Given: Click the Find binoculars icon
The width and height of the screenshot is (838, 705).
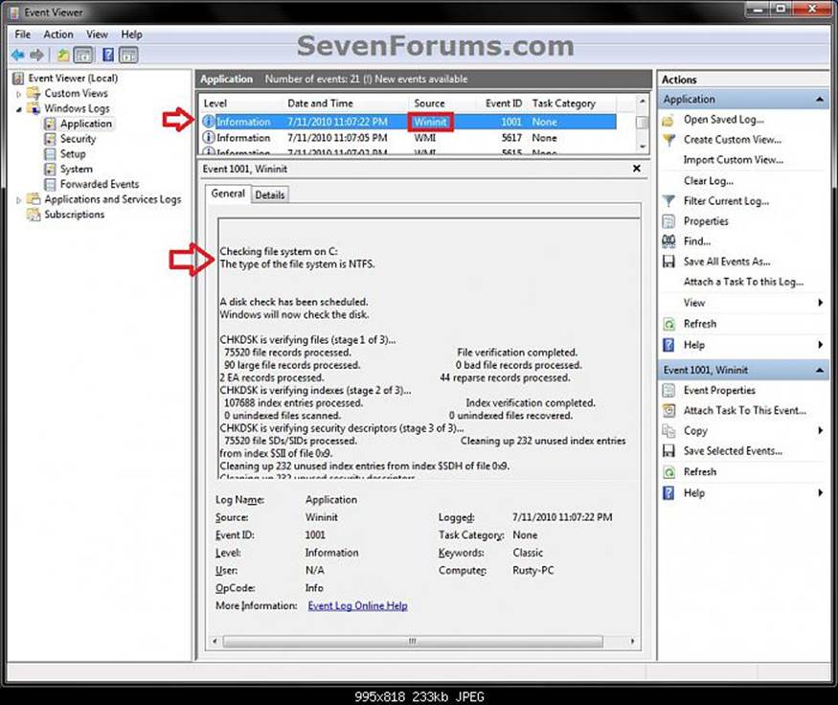Looking at the screenshot, I should pyautogui.click(x=668, y=241).
